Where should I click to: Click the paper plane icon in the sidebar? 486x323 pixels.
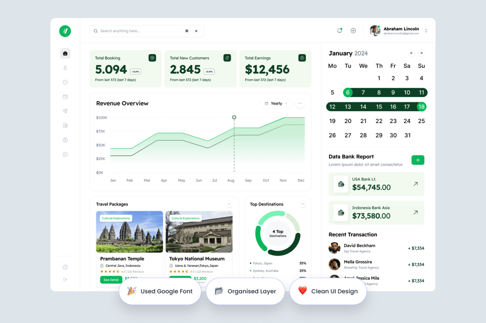pyautogui.click(x=65, y=111)
